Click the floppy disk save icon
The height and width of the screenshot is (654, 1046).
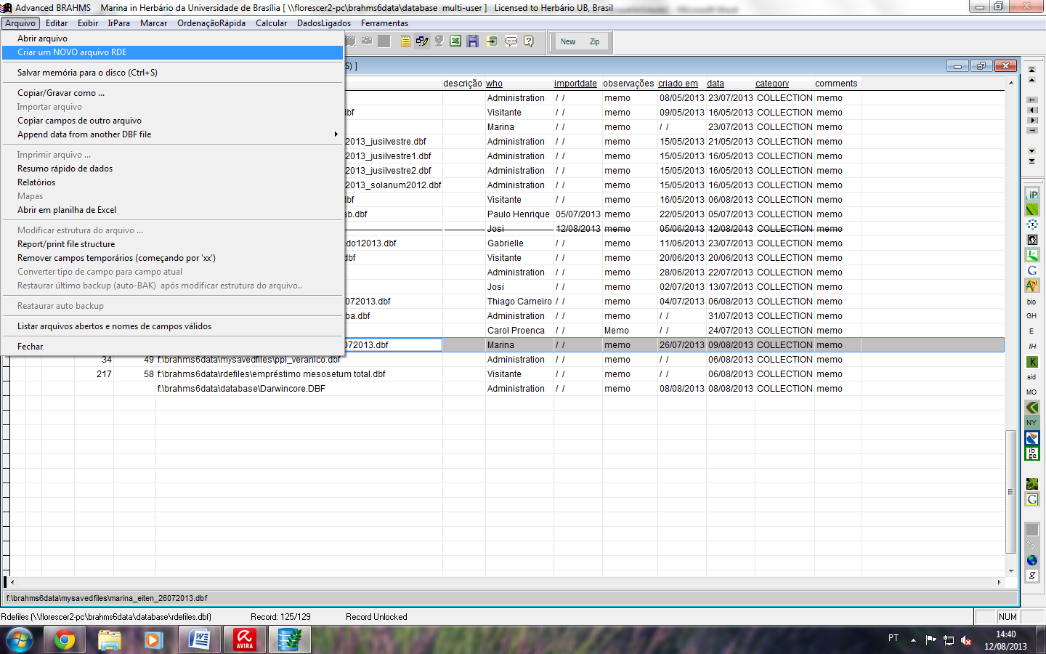click(x=473, y=41)
